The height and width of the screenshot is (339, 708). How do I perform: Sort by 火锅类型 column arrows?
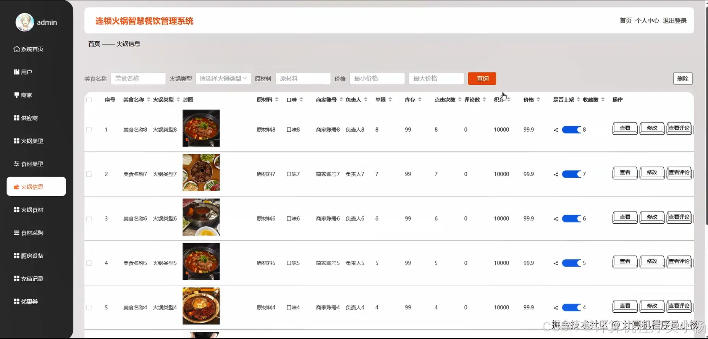[178, 100]
